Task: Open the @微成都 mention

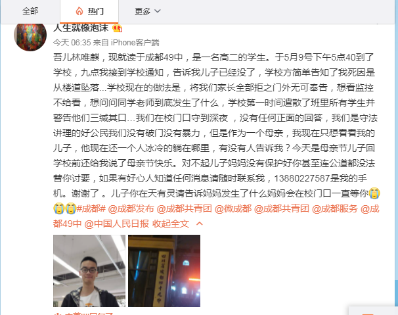Action: point(233,208)
